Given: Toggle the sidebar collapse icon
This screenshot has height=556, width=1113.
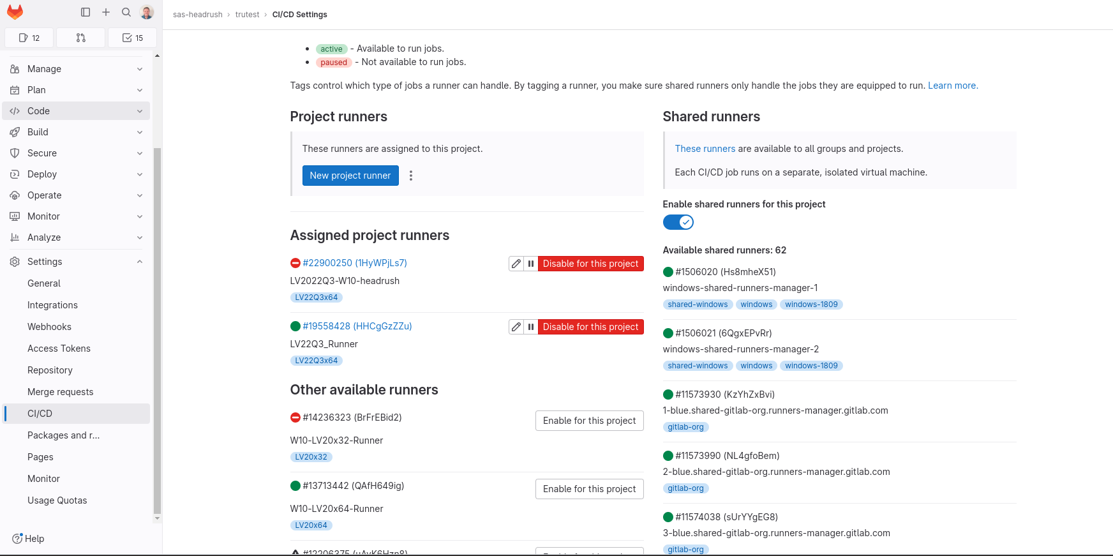Looking at the screenshot, I should click(x=86, y=12).
